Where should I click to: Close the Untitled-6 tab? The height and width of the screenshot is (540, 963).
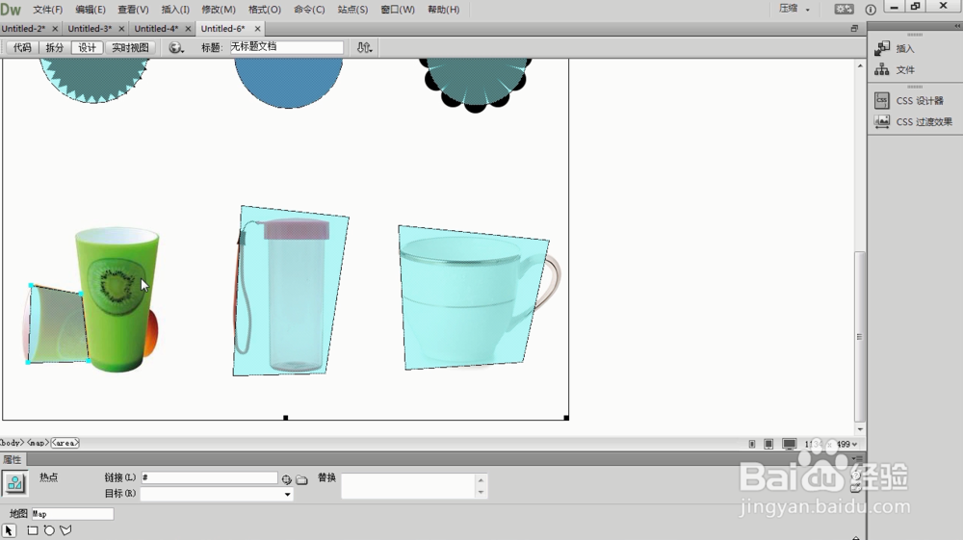pyautogui.click(x=257, y=28)
